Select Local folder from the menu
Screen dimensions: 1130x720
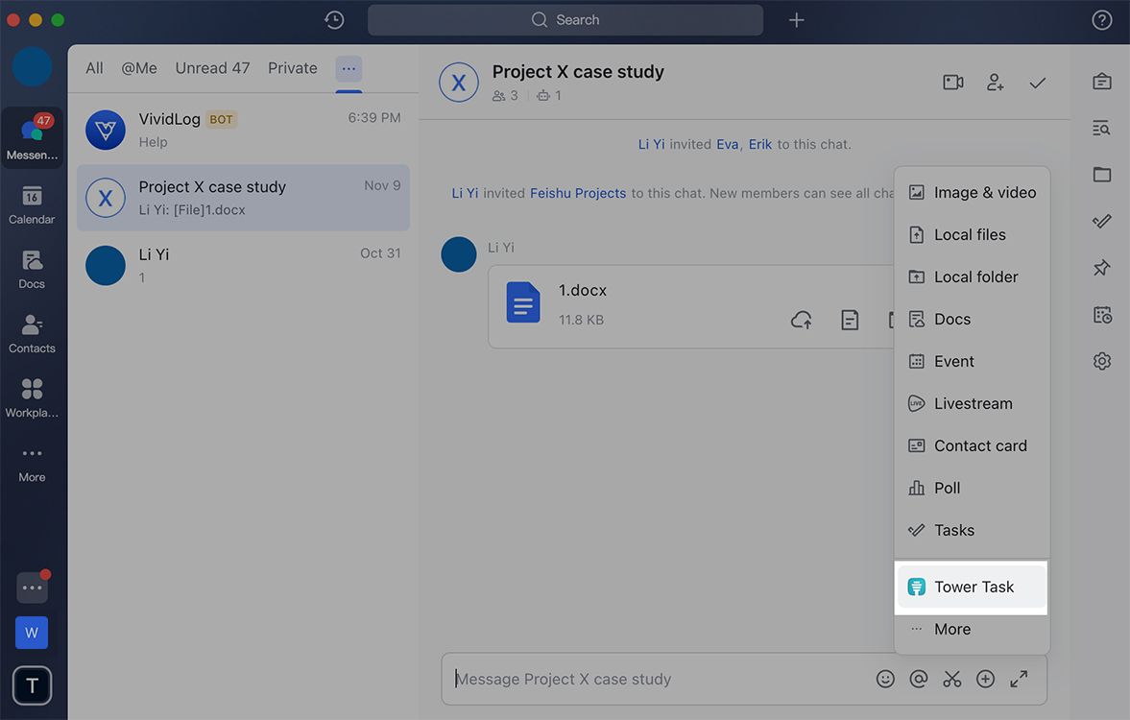pos(972,276)
